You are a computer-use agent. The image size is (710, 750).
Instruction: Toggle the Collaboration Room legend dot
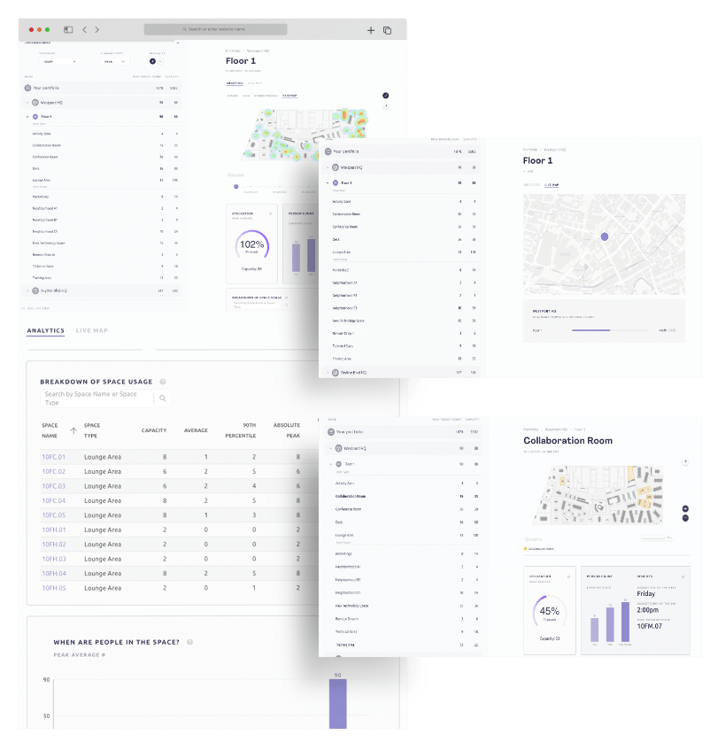(525, 548)
